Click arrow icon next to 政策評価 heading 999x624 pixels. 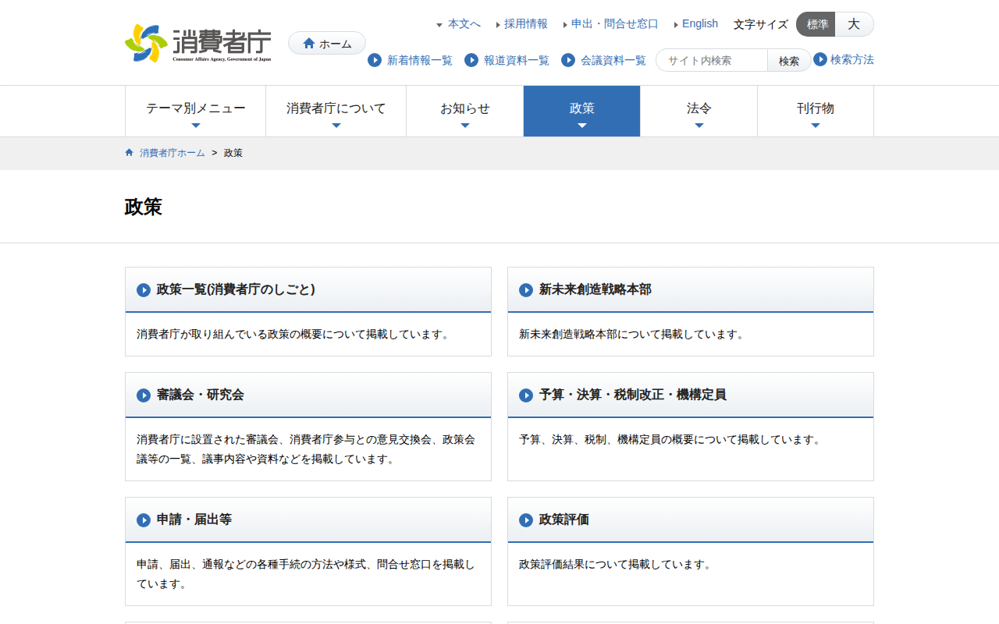(526, 520)
